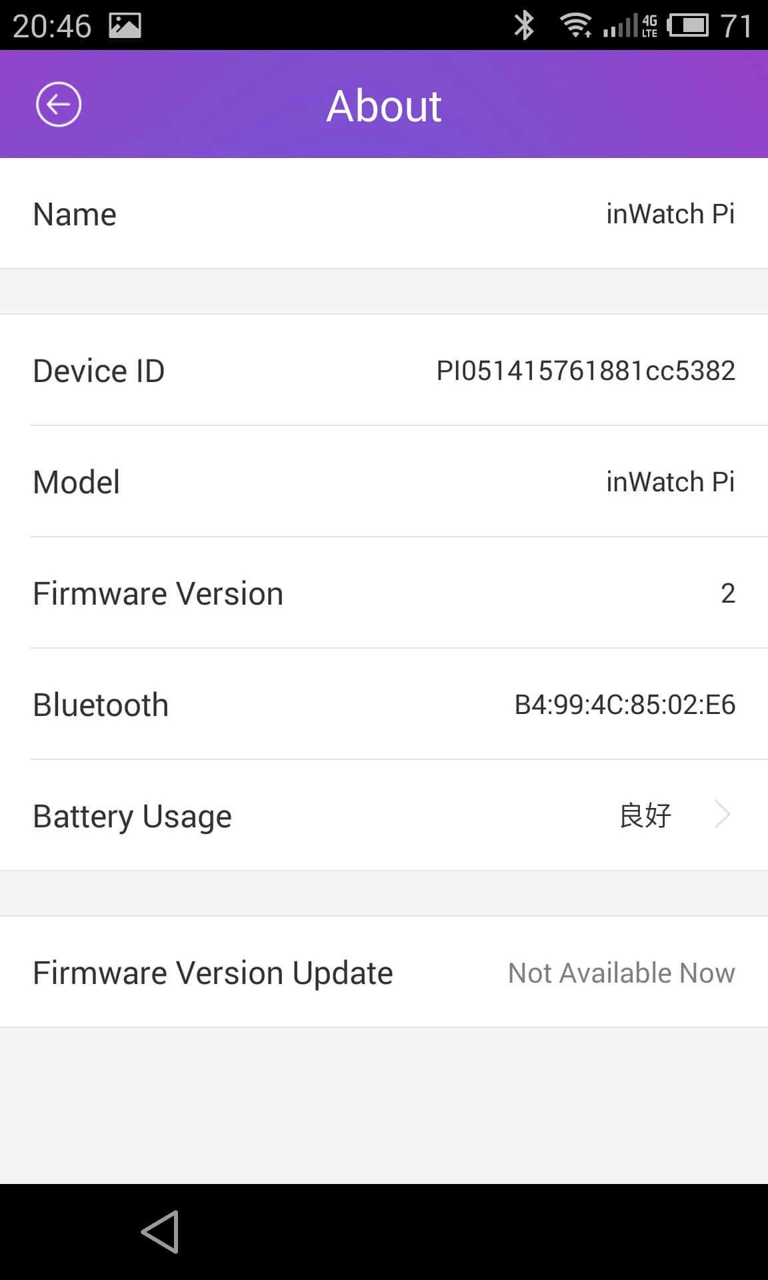Tap the picture notification icon
The image size is (768, 1280).
click(125, 25)
